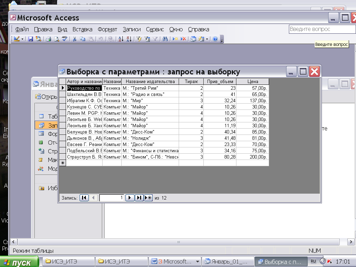Click the File Search toolbar icon

click(x=38, y=39)
